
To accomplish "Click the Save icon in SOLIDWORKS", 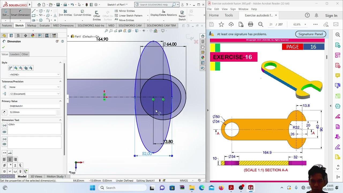I will click(58, 5).
